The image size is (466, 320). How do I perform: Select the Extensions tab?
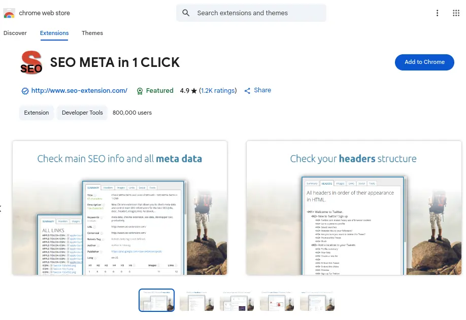coord(54,33)
